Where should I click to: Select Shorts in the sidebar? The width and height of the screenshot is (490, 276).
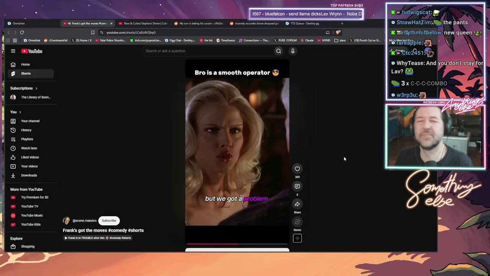[31, 74]
